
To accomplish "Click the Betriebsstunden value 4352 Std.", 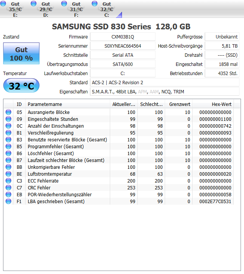I will (x=222, y=73).
